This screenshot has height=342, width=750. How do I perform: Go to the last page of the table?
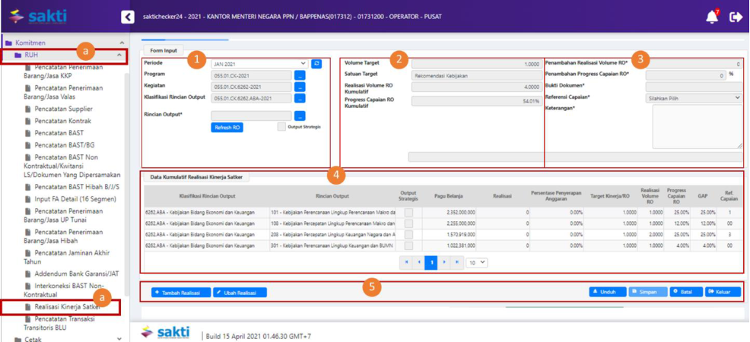(x=456, y=262)
